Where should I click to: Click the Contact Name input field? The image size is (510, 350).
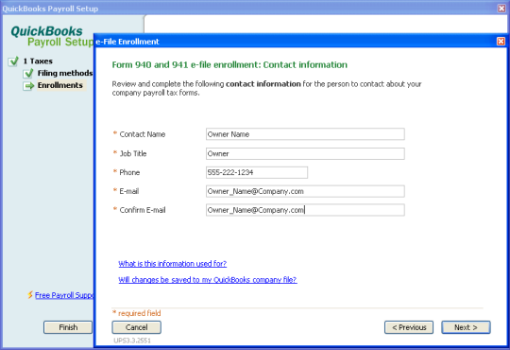[305, 134]
